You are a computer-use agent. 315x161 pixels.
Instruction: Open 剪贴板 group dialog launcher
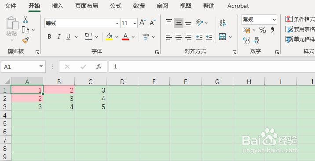coord(37,52)
